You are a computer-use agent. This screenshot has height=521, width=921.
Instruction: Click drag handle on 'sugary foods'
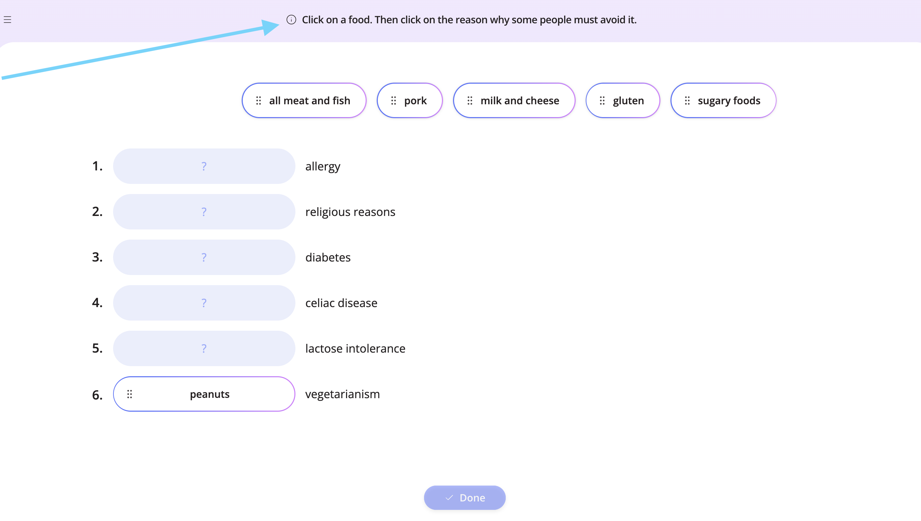pyautogui.click(x=687, y=101)
